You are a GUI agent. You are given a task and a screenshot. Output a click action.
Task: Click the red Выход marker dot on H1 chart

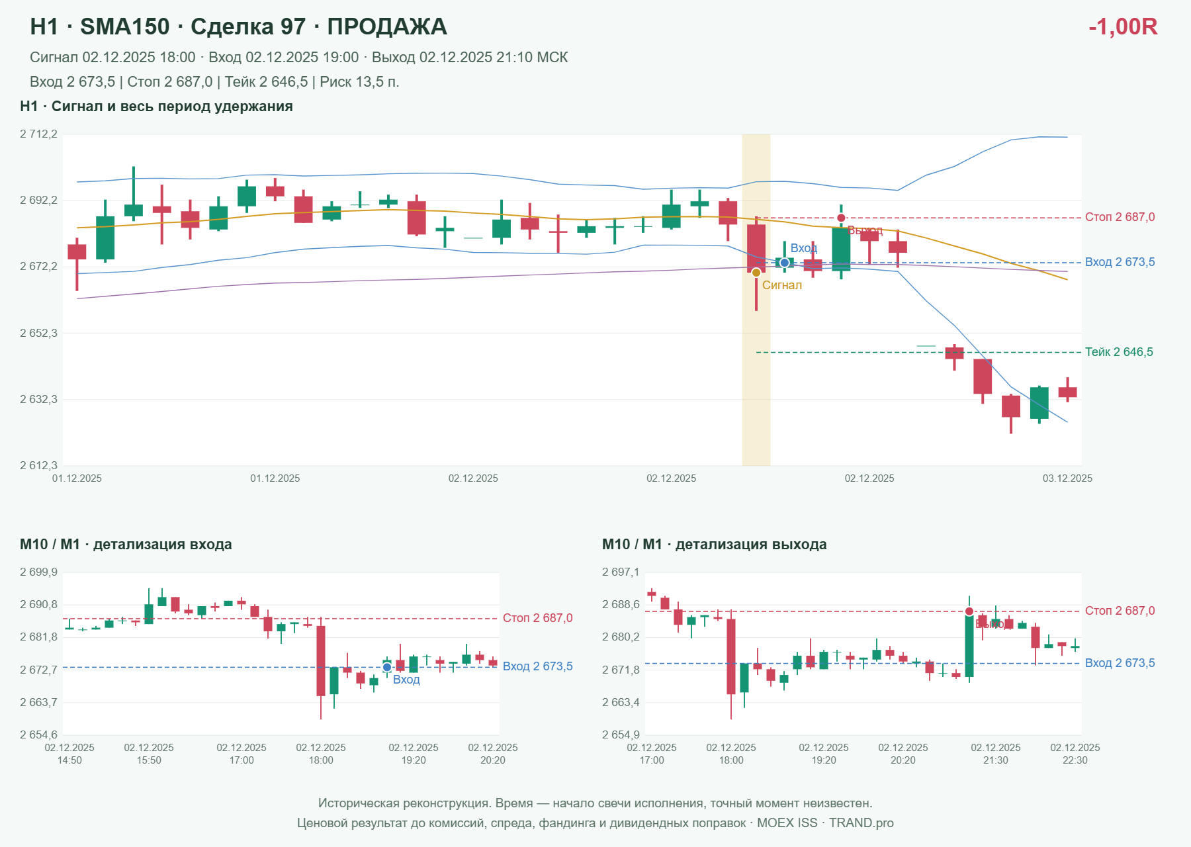pyautogui.click(x=841, y=218)
